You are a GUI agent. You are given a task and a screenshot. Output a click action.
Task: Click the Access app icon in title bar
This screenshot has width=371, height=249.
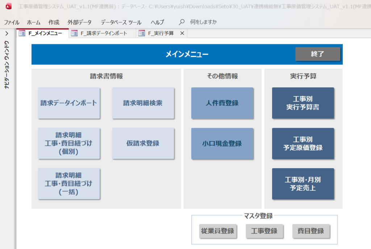(9, 6)
